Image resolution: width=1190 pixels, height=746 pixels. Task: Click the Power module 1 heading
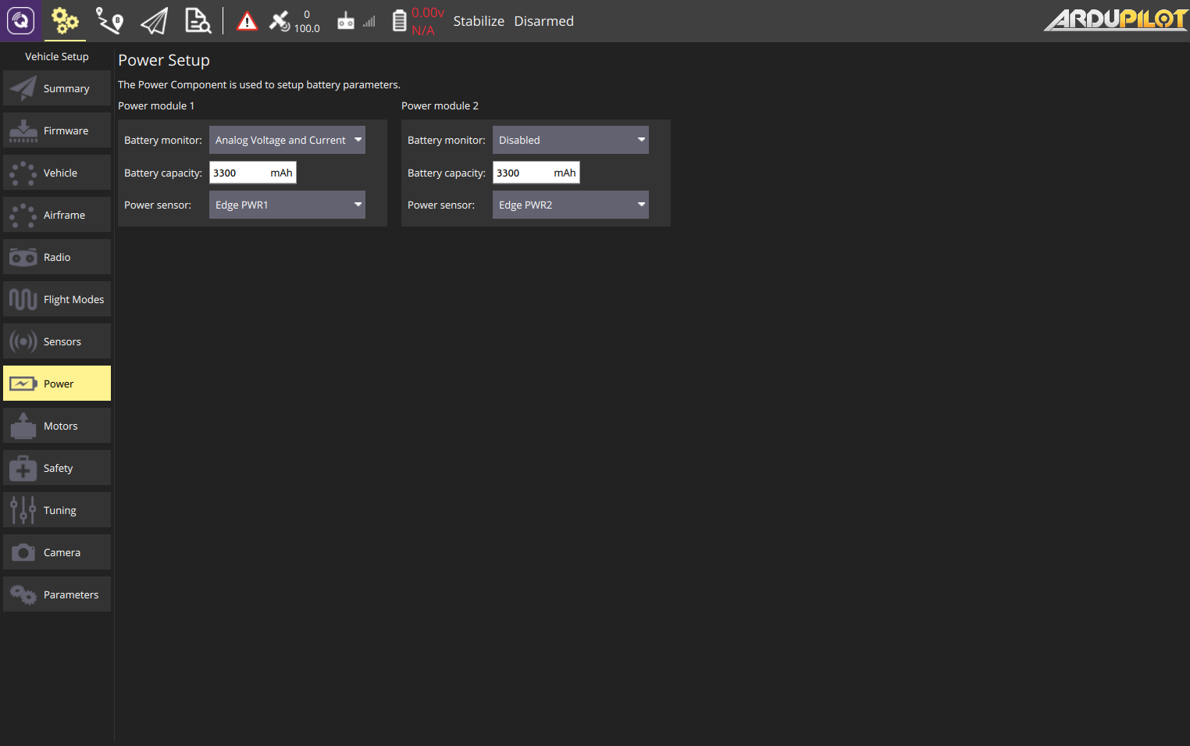156,105
